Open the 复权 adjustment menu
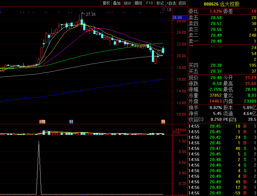Image resolution: width=257 pixels, height=196 pixels. point(106,3)
